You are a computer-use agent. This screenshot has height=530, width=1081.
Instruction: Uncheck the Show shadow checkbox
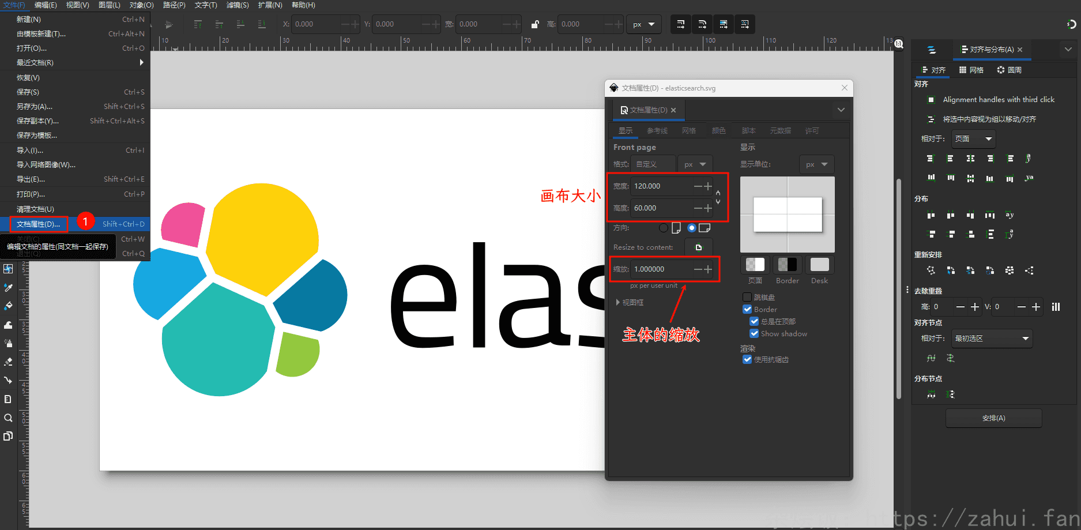pyautogui.click(x=754, y=333)
